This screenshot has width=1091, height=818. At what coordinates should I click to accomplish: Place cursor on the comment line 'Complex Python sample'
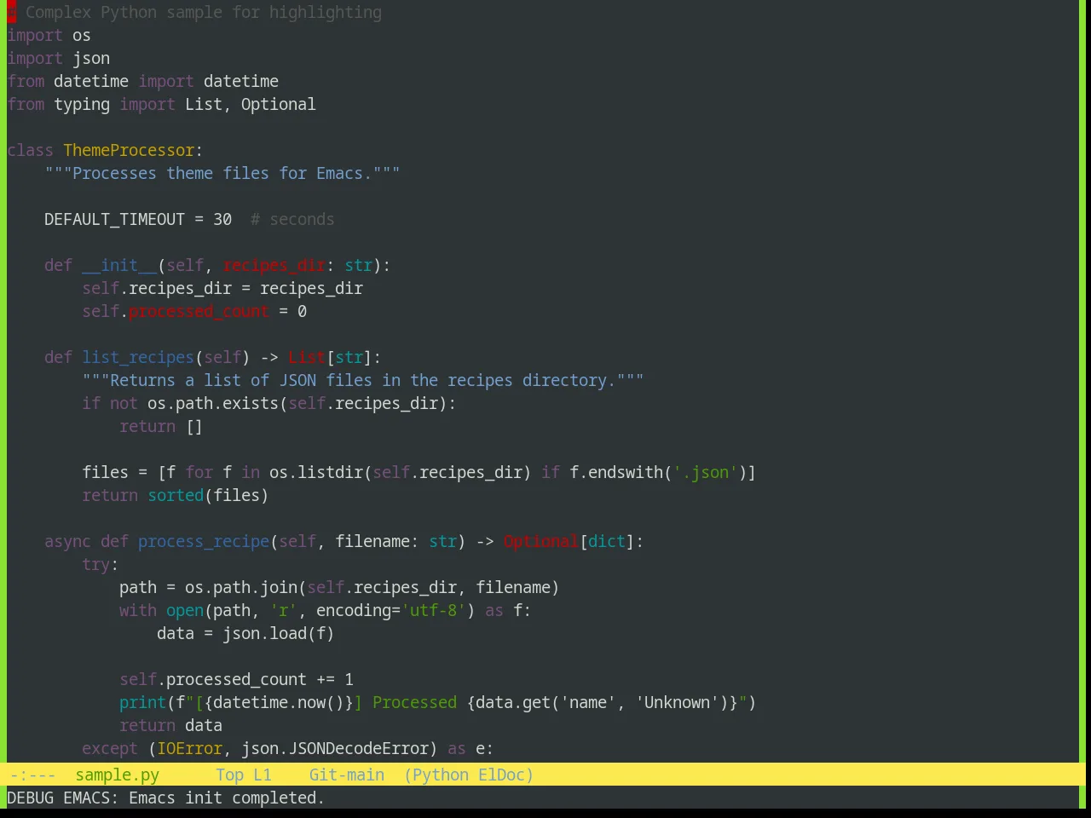pos(194,12)
